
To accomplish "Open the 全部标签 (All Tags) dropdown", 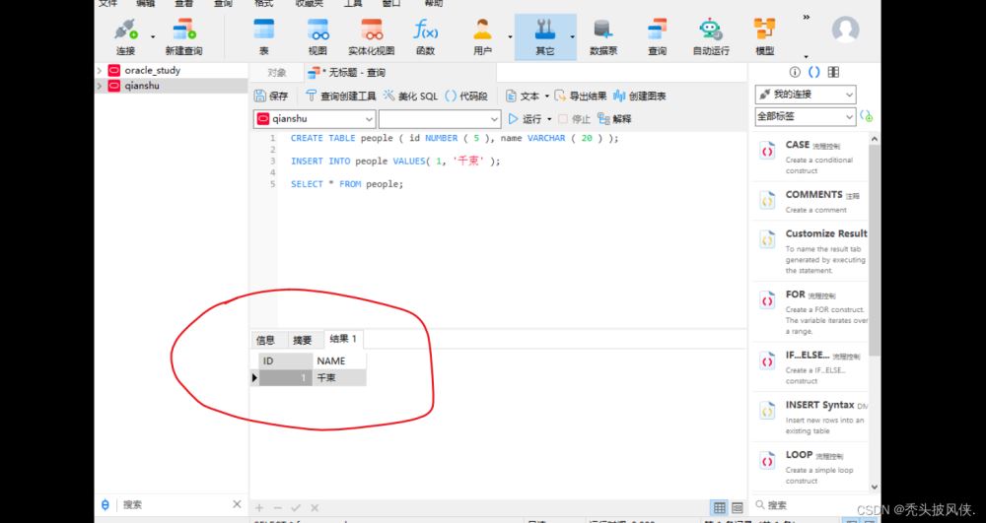I will (805, 116).
